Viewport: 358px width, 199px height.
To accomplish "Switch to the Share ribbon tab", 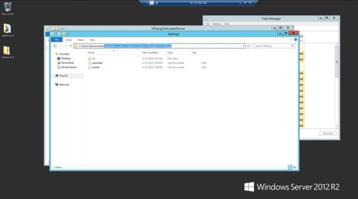I will [x=81, y=40].
